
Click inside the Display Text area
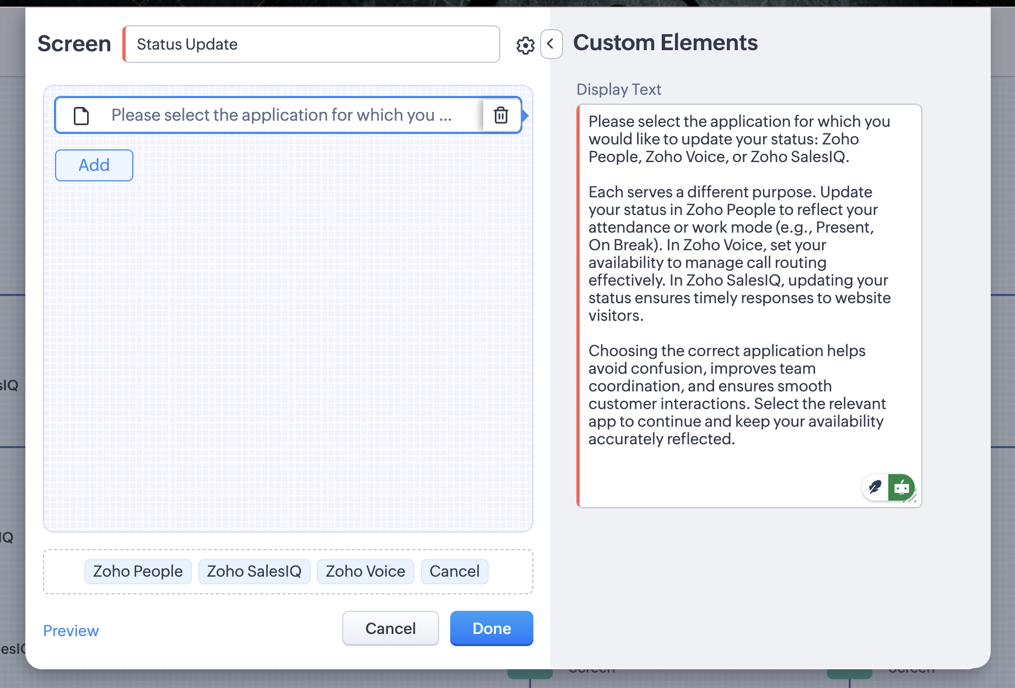(x=749, y=306)
